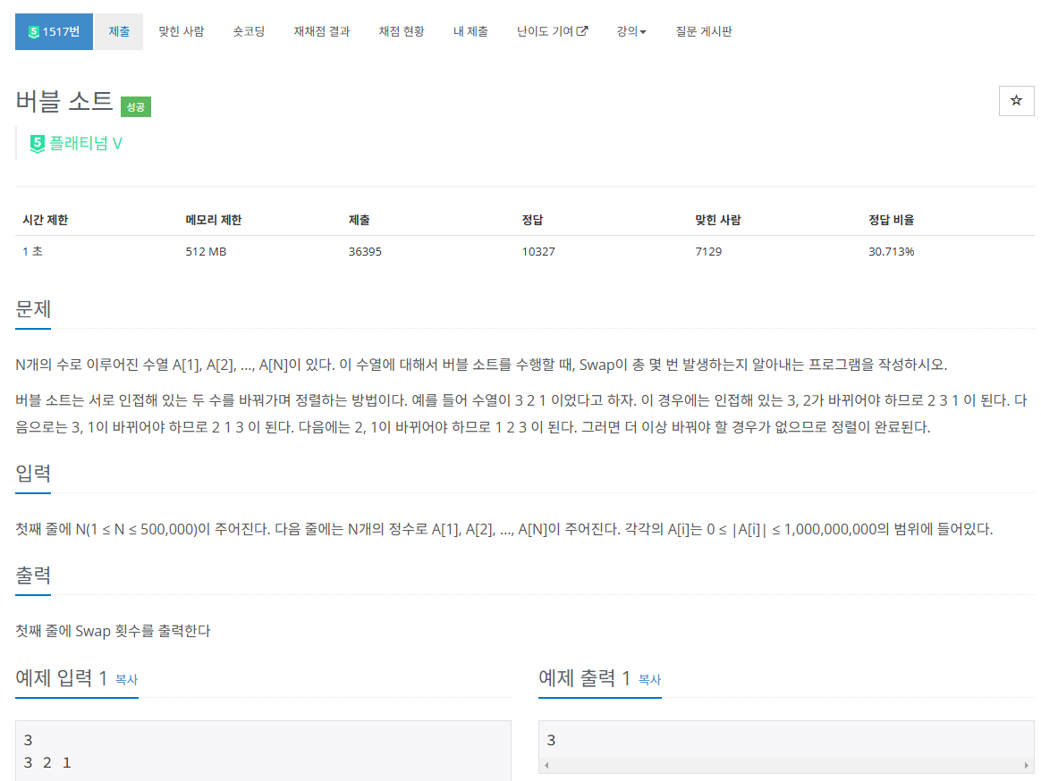Select the 플래티넘 V tier icon

click(36, 143)
